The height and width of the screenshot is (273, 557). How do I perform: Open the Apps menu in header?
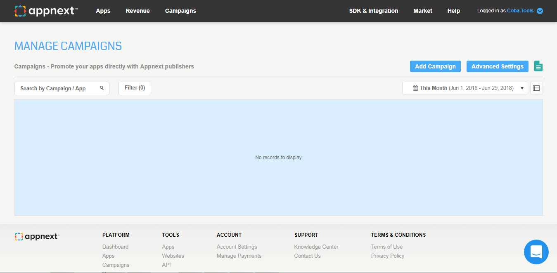103,11
